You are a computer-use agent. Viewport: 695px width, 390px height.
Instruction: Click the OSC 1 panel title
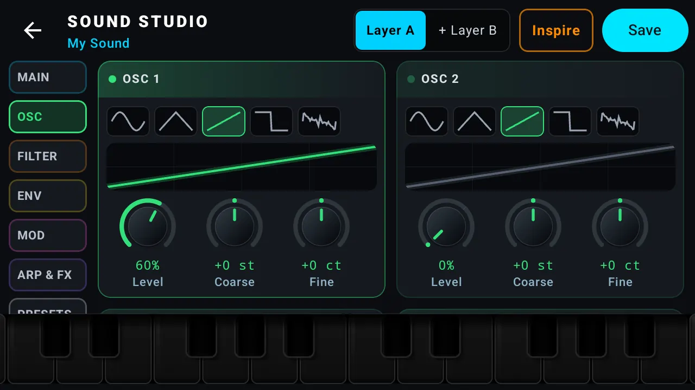pos(141,79)
